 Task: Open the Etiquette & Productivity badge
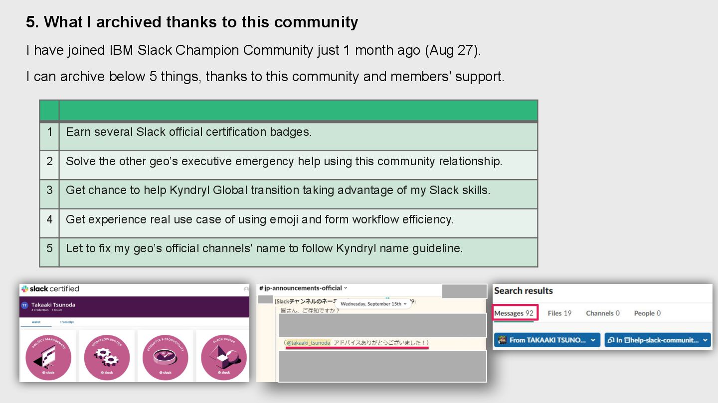tap(165, 357)
